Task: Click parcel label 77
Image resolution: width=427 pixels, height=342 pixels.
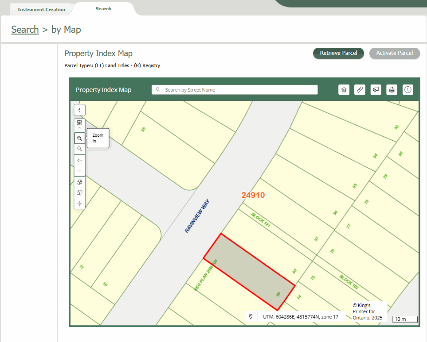Action: [x=349, y=226]
